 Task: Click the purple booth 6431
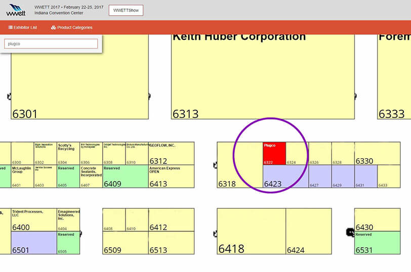366,176
